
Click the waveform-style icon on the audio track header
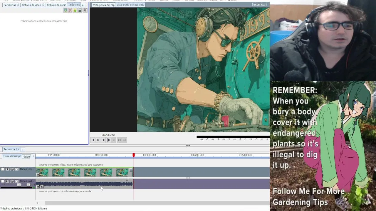point(12,181)
